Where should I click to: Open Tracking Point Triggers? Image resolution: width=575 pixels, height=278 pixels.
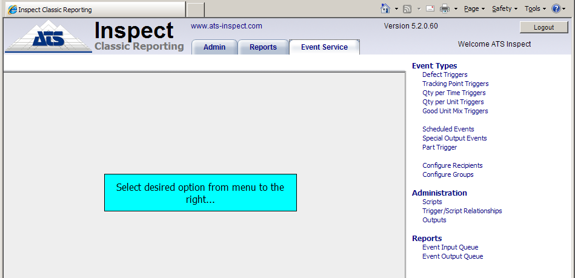click(456, 84)
